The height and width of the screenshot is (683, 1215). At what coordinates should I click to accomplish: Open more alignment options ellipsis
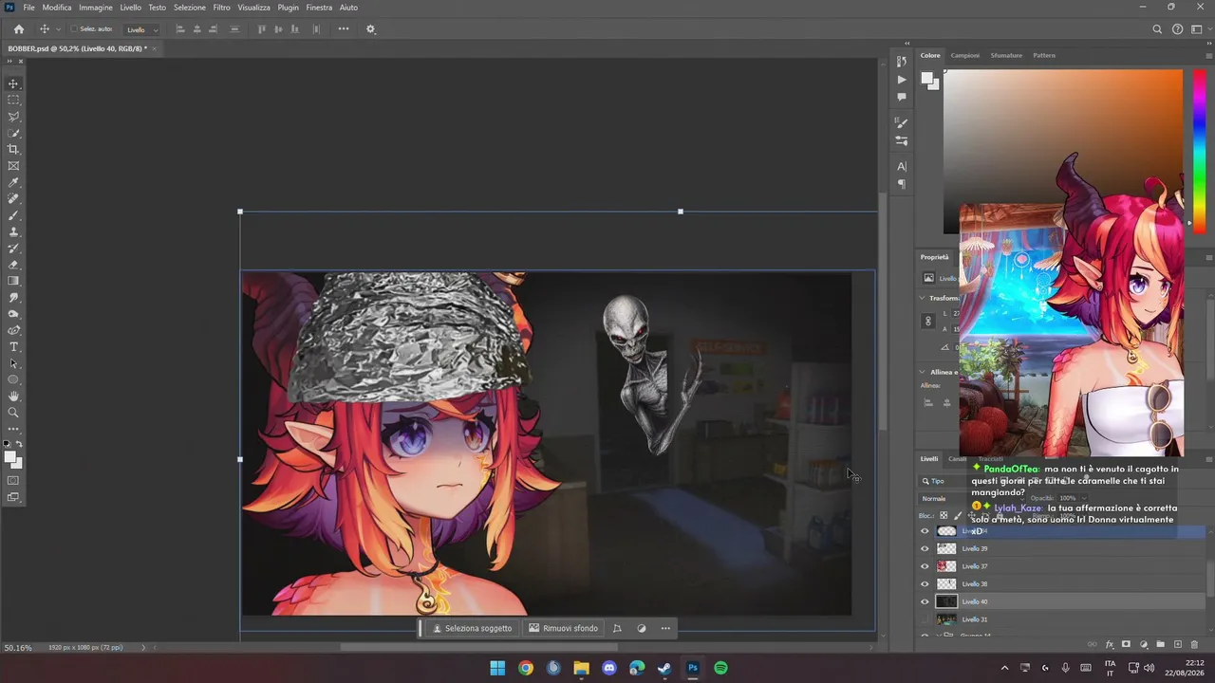click(344, 29)
